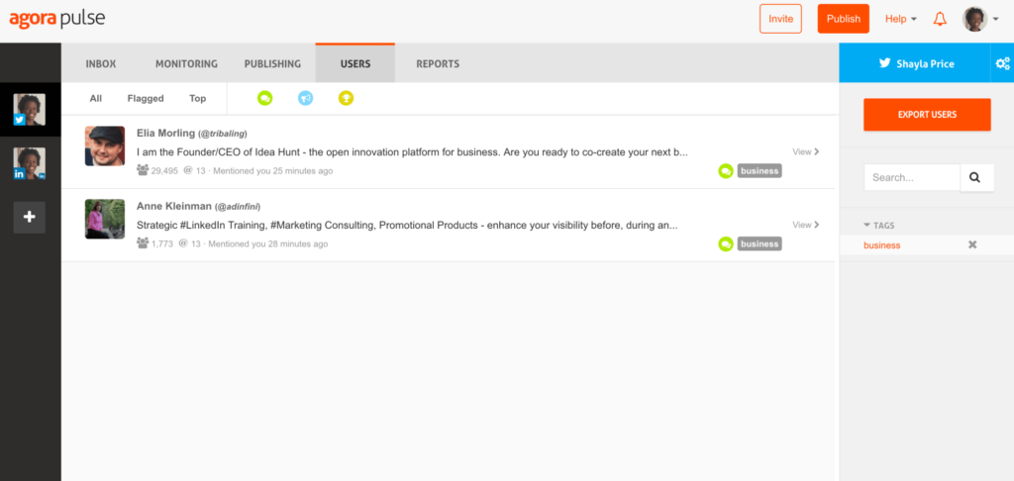Open the notifications bell

point(940,20)
